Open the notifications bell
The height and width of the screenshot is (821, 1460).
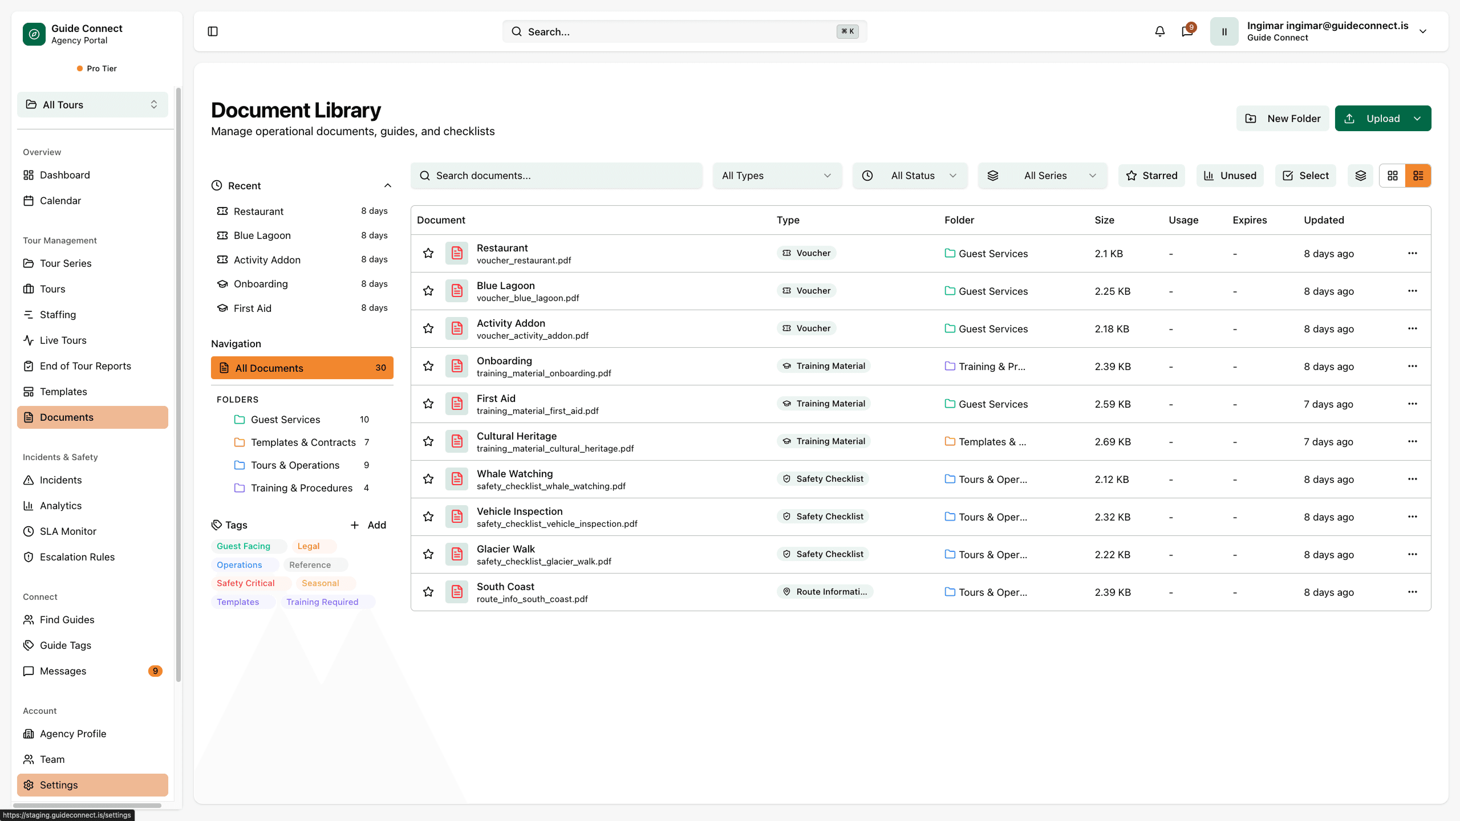coord(1159,31)
